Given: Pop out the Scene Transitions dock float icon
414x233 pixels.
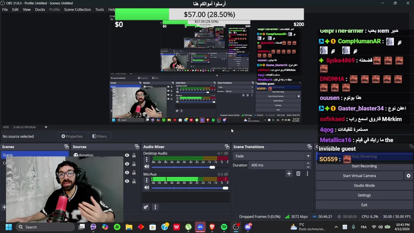Looking at the screenshot, I should click(310, 147).
